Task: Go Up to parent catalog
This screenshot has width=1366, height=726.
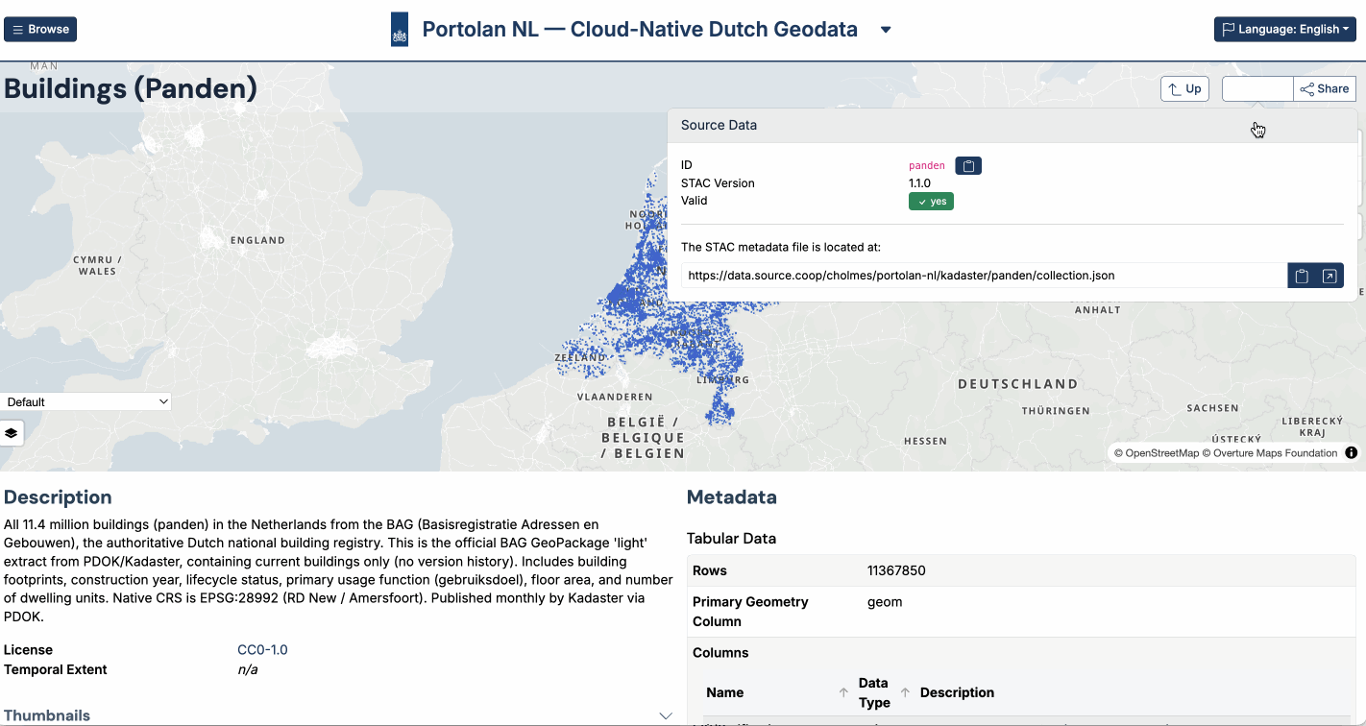Action: tap(1184, 89)
